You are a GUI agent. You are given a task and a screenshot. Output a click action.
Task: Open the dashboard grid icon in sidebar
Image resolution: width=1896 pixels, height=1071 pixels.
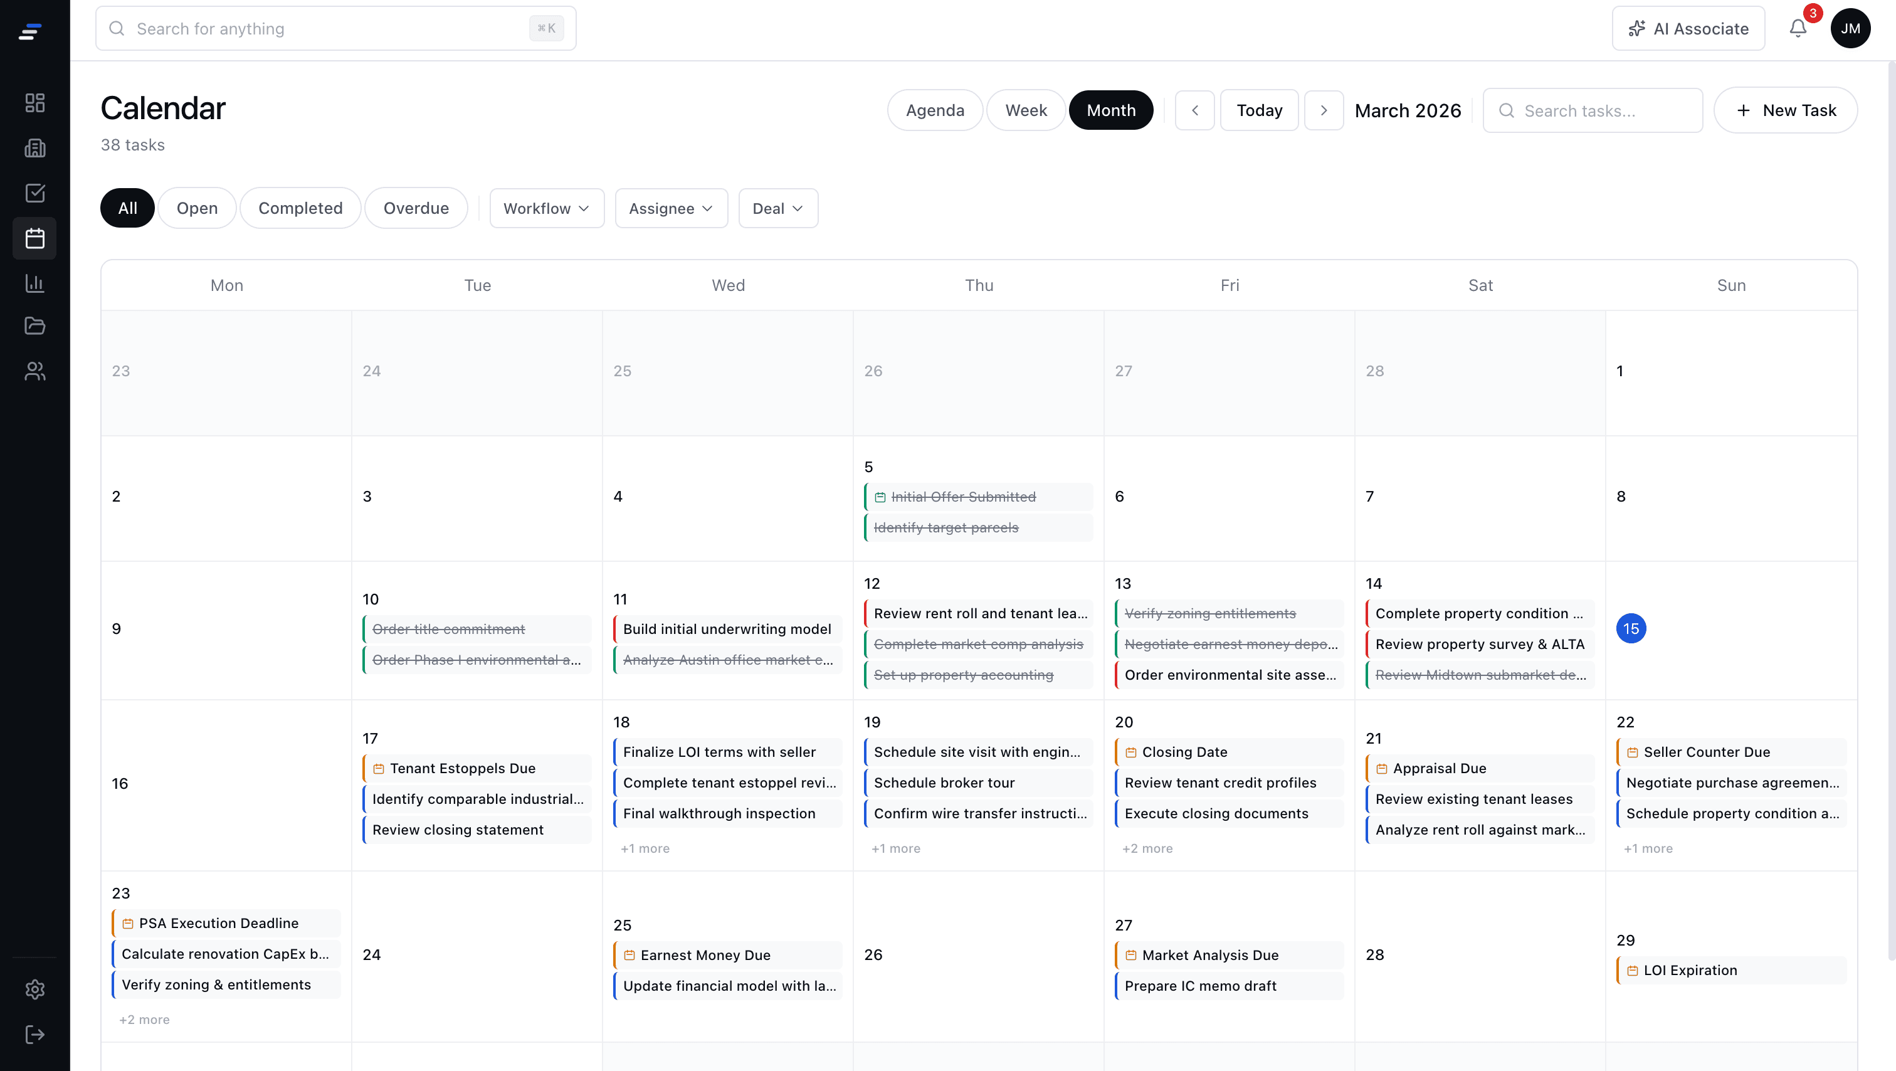click(34, 102)
